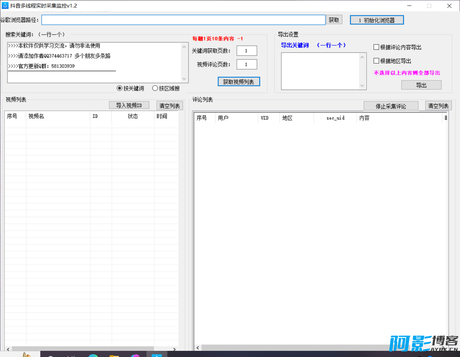This screenshot has height=357, width=460.
Task: Click the 用户 column header
Action: 237,118
